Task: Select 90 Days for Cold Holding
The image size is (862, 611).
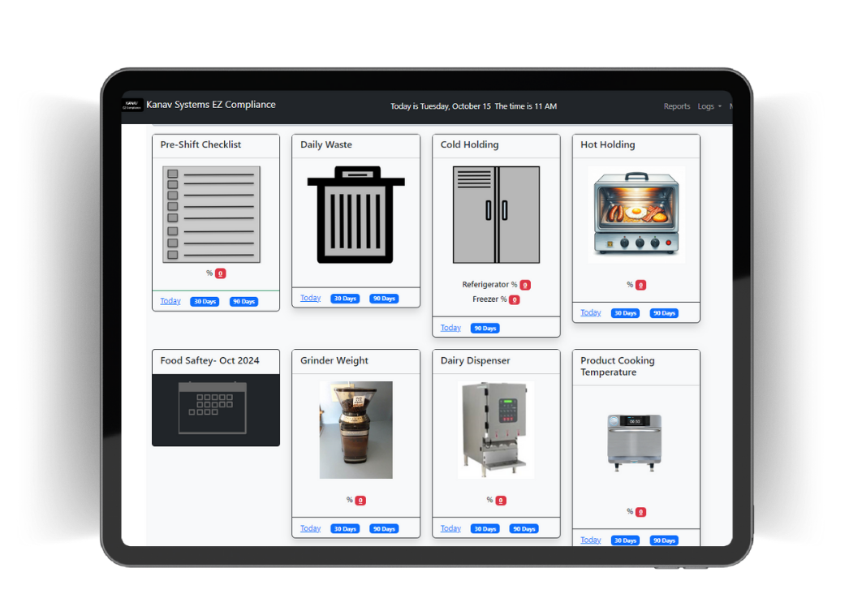Action: click(485, 328)
